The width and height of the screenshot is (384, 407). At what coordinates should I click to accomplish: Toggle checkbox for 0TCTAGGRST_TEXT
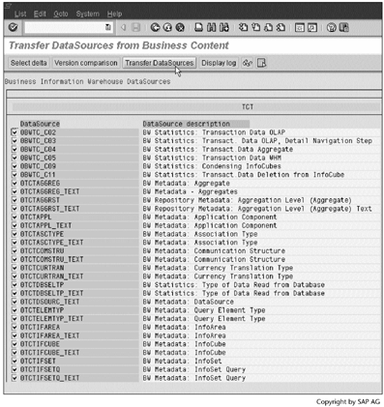click(x=14, y=209)
